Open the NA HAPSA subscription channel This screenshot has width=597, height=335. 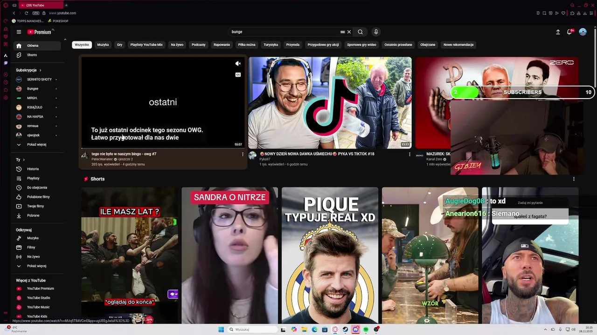(x=36, y=117)
